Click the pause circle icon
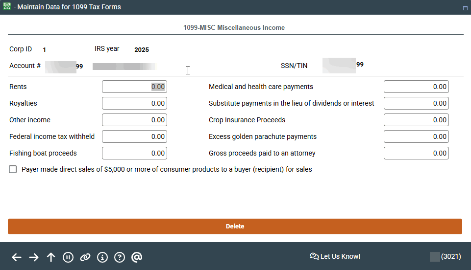 (x=68, y=257)
